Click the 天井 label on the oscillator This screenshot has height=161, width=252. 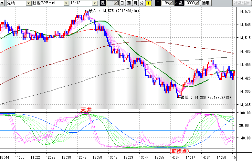click(x=87, y=110)
